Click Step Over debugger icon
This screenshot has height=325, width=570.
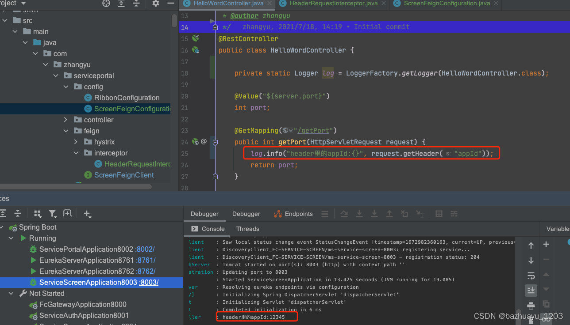click(344, 214)
